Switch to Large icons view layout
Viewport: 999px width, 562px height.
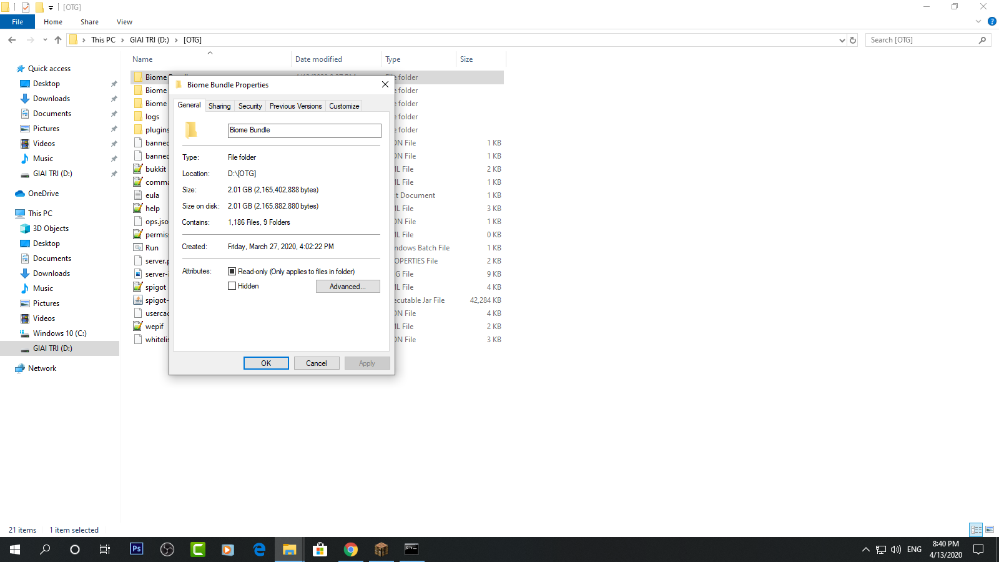click(990, 530)
